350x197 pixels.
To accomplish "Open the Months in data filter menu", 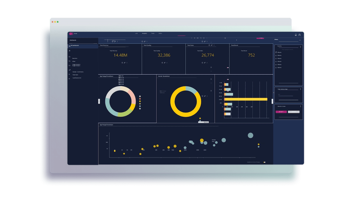I will (x=300, y=106).
